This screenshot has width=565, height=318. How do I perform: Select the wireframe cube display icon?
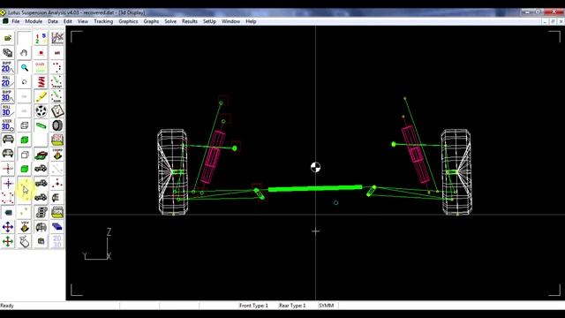tap(24, 125)
